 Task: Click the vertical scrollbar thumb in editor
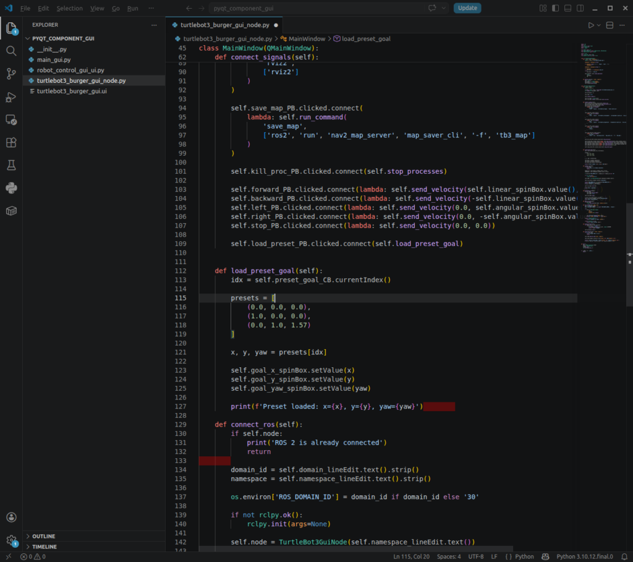(x=629, y=254)
